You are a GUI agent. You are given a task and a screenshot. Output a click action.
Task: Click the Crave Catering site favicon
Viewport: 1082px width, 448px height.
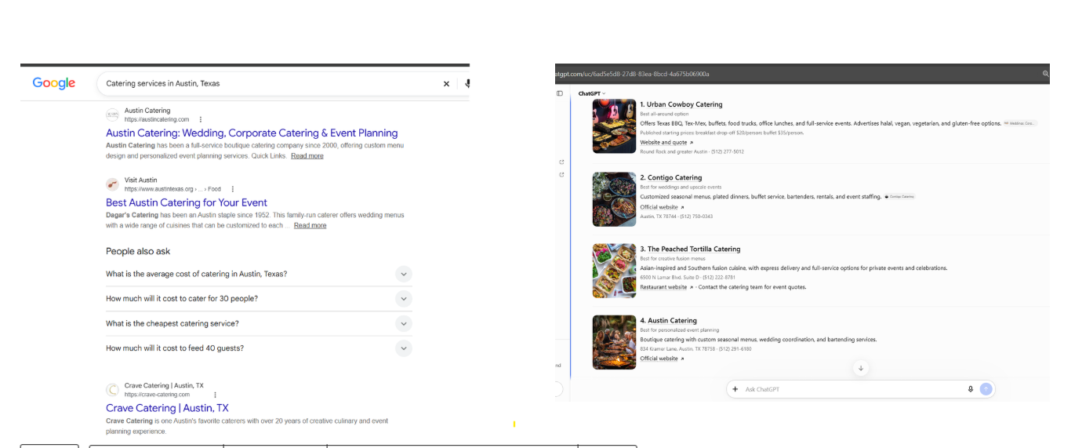point(113,390)
